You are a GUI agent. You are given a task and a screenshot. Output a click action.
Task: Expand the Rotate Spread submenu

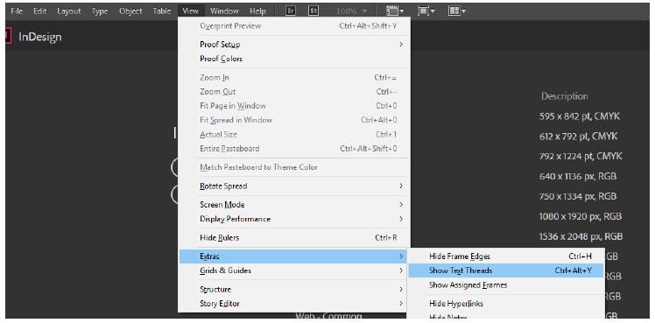pyautogui.click(x=294, y=186)
